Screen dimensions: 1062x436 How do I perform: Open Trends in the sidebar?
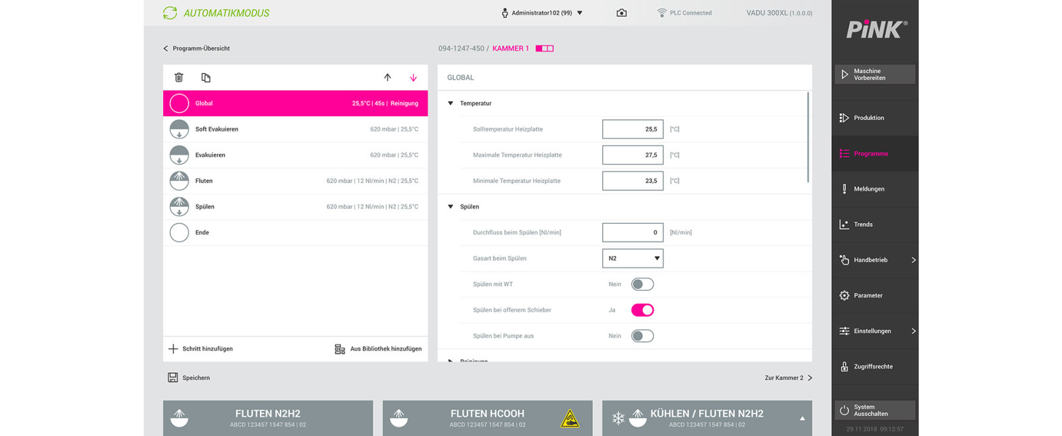click(x=863, y=224)
